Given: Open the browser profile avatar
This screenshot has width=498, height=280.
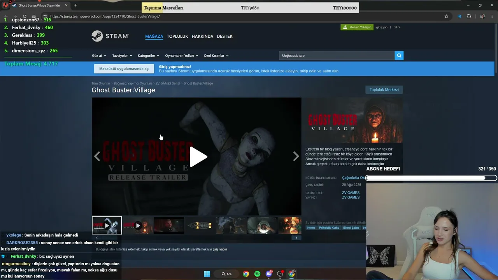Looking at the screenshot, I should coord(482,16).
